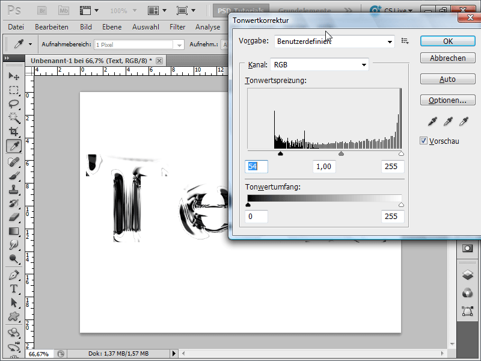Focus the output shadow field 0
Image resolution: width=481 pixels, height=361 pixels.
[x=257, y=217]
